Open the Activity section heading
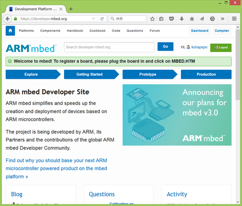242x206 pixels. coord(177,194)
